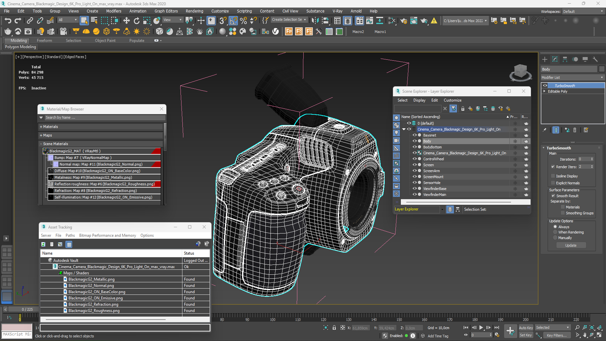Image resolution: width=606 pixels, height=341 pixels.
Task: Open the Rendering menu
Action: click(194, 11)
